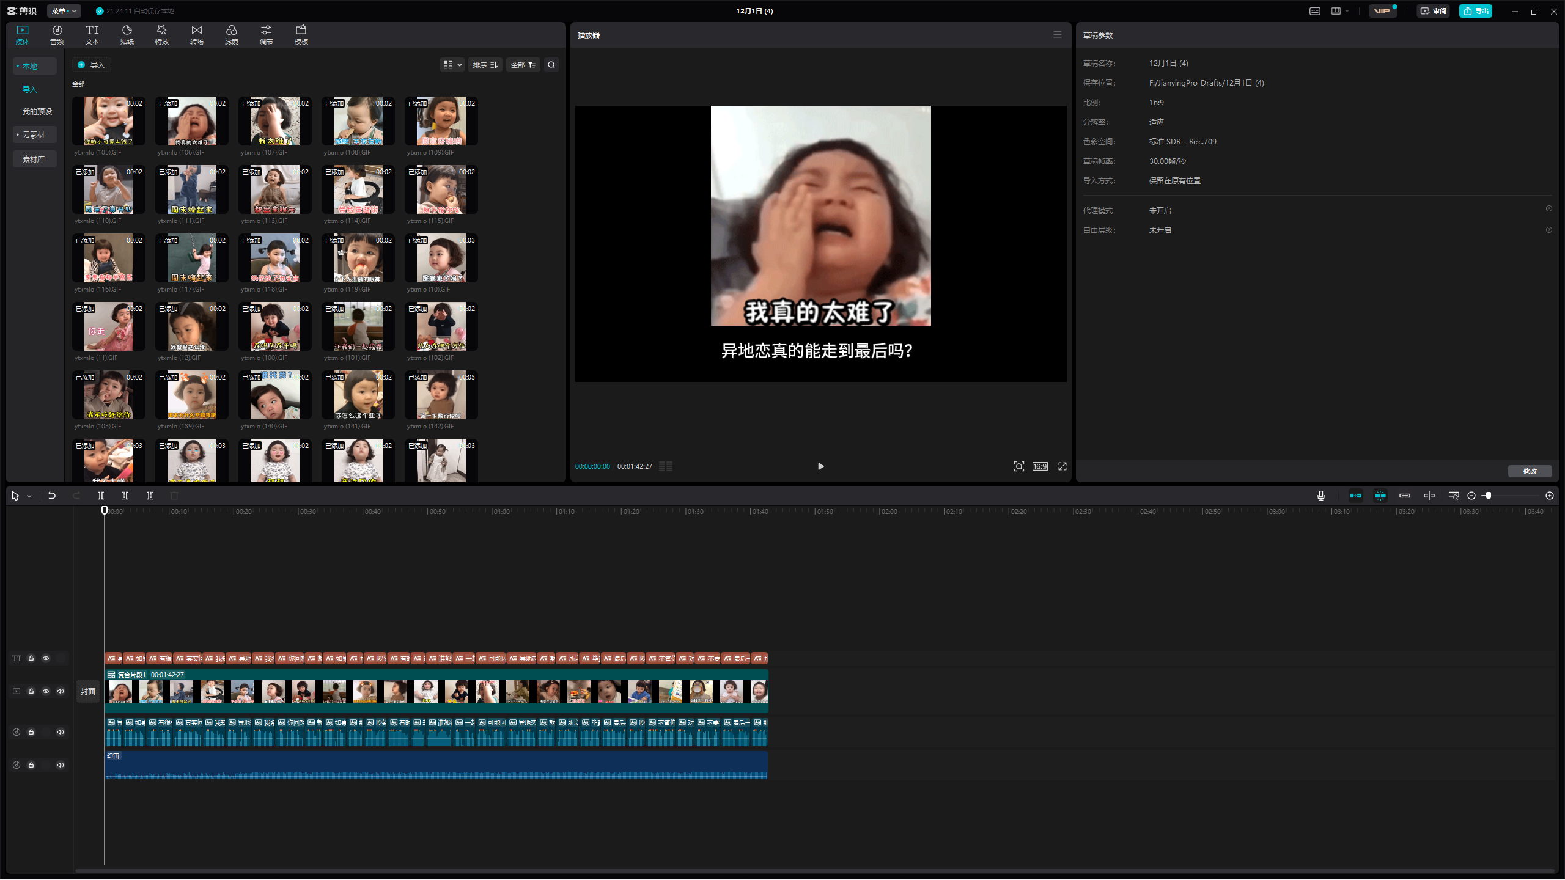Open the 全部 filter dropdown
Viewport: 1565px width, 880px height.
(523, 65)
